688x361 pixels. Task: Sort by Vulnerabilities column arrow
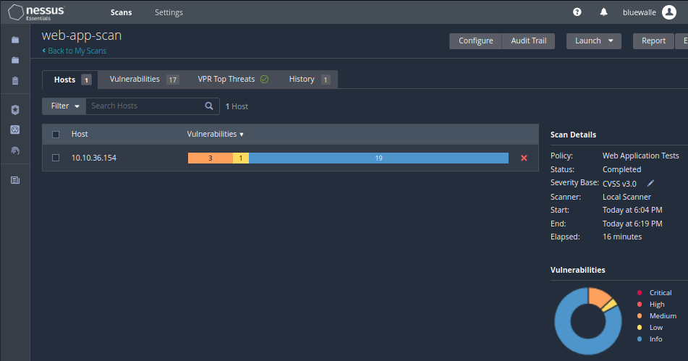(242, 135)
